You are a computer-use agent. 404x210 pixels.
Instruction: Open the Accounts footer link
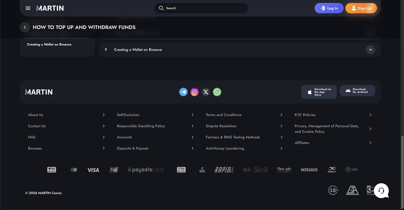[124, 137]
